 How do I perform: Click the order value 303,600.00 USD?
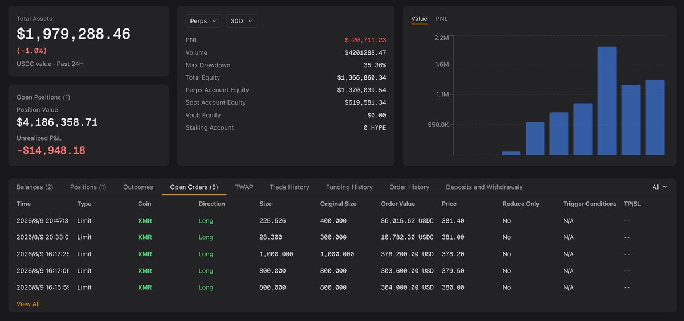tap(407, 271)
